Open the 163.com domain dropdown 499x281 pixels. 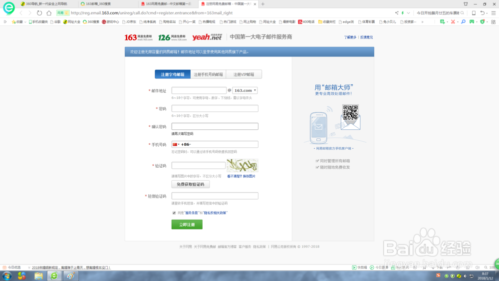pyautogui.click(x=245, y=90)
